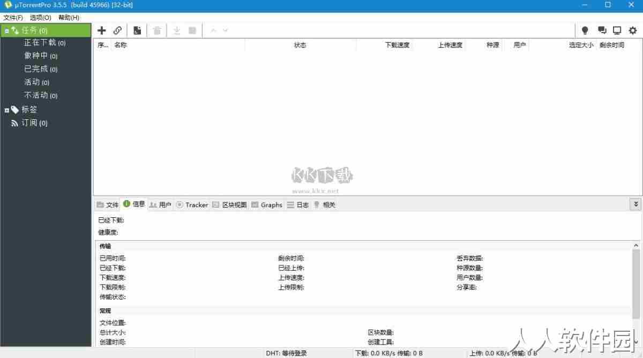Click the 常规 section header

pos(105,311)
